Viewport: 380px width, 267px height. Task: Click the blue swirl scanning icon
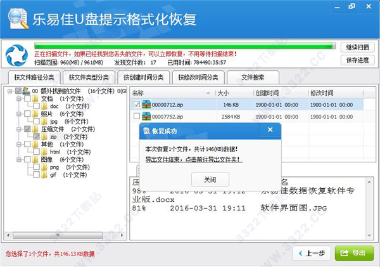click(16, 55)
